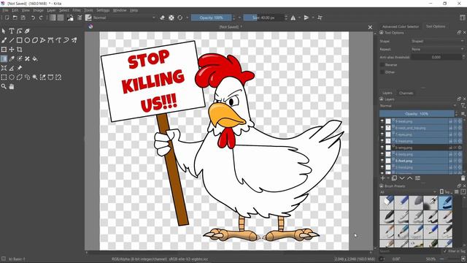Switch to the Channels tab
This screenshot has height=263, width=467.
(406, 93)
